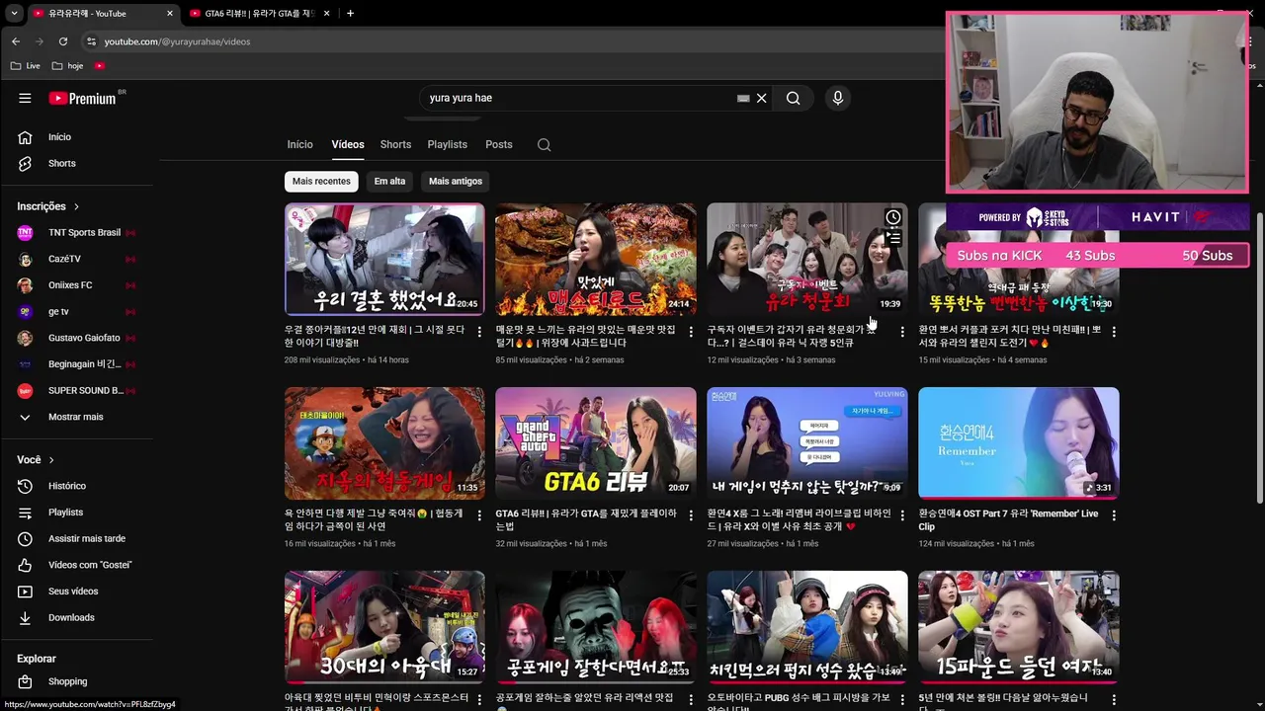This screenshot has height=711, width=1265.
Task: Open options menu for GTA6 리뷰 video
Action: point(691,515)
